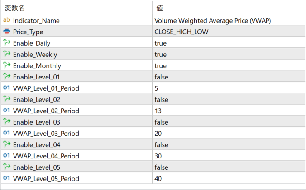Click the enum icon beside Price_Type
The width and height of the screenshot is (306, 190).
click(6, 32)
